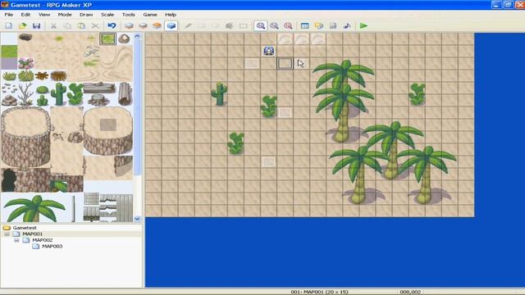
Task: Start Playtest with the green play arrow
Action: 363,25
